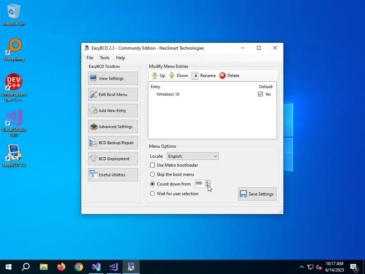Open the Tools menu
The width and height of the screenshot is (365, 274).
[x=104, y=58]
